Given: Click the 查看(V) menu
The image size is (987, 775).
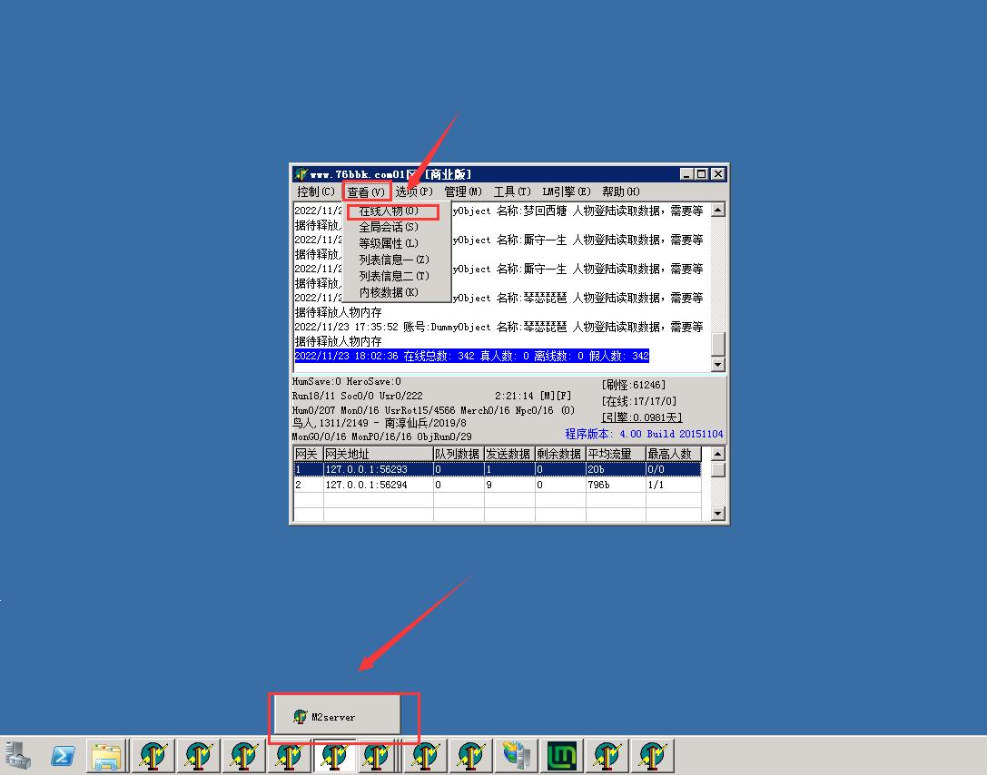Looking at the screenshot, I should tap(366, 191).
